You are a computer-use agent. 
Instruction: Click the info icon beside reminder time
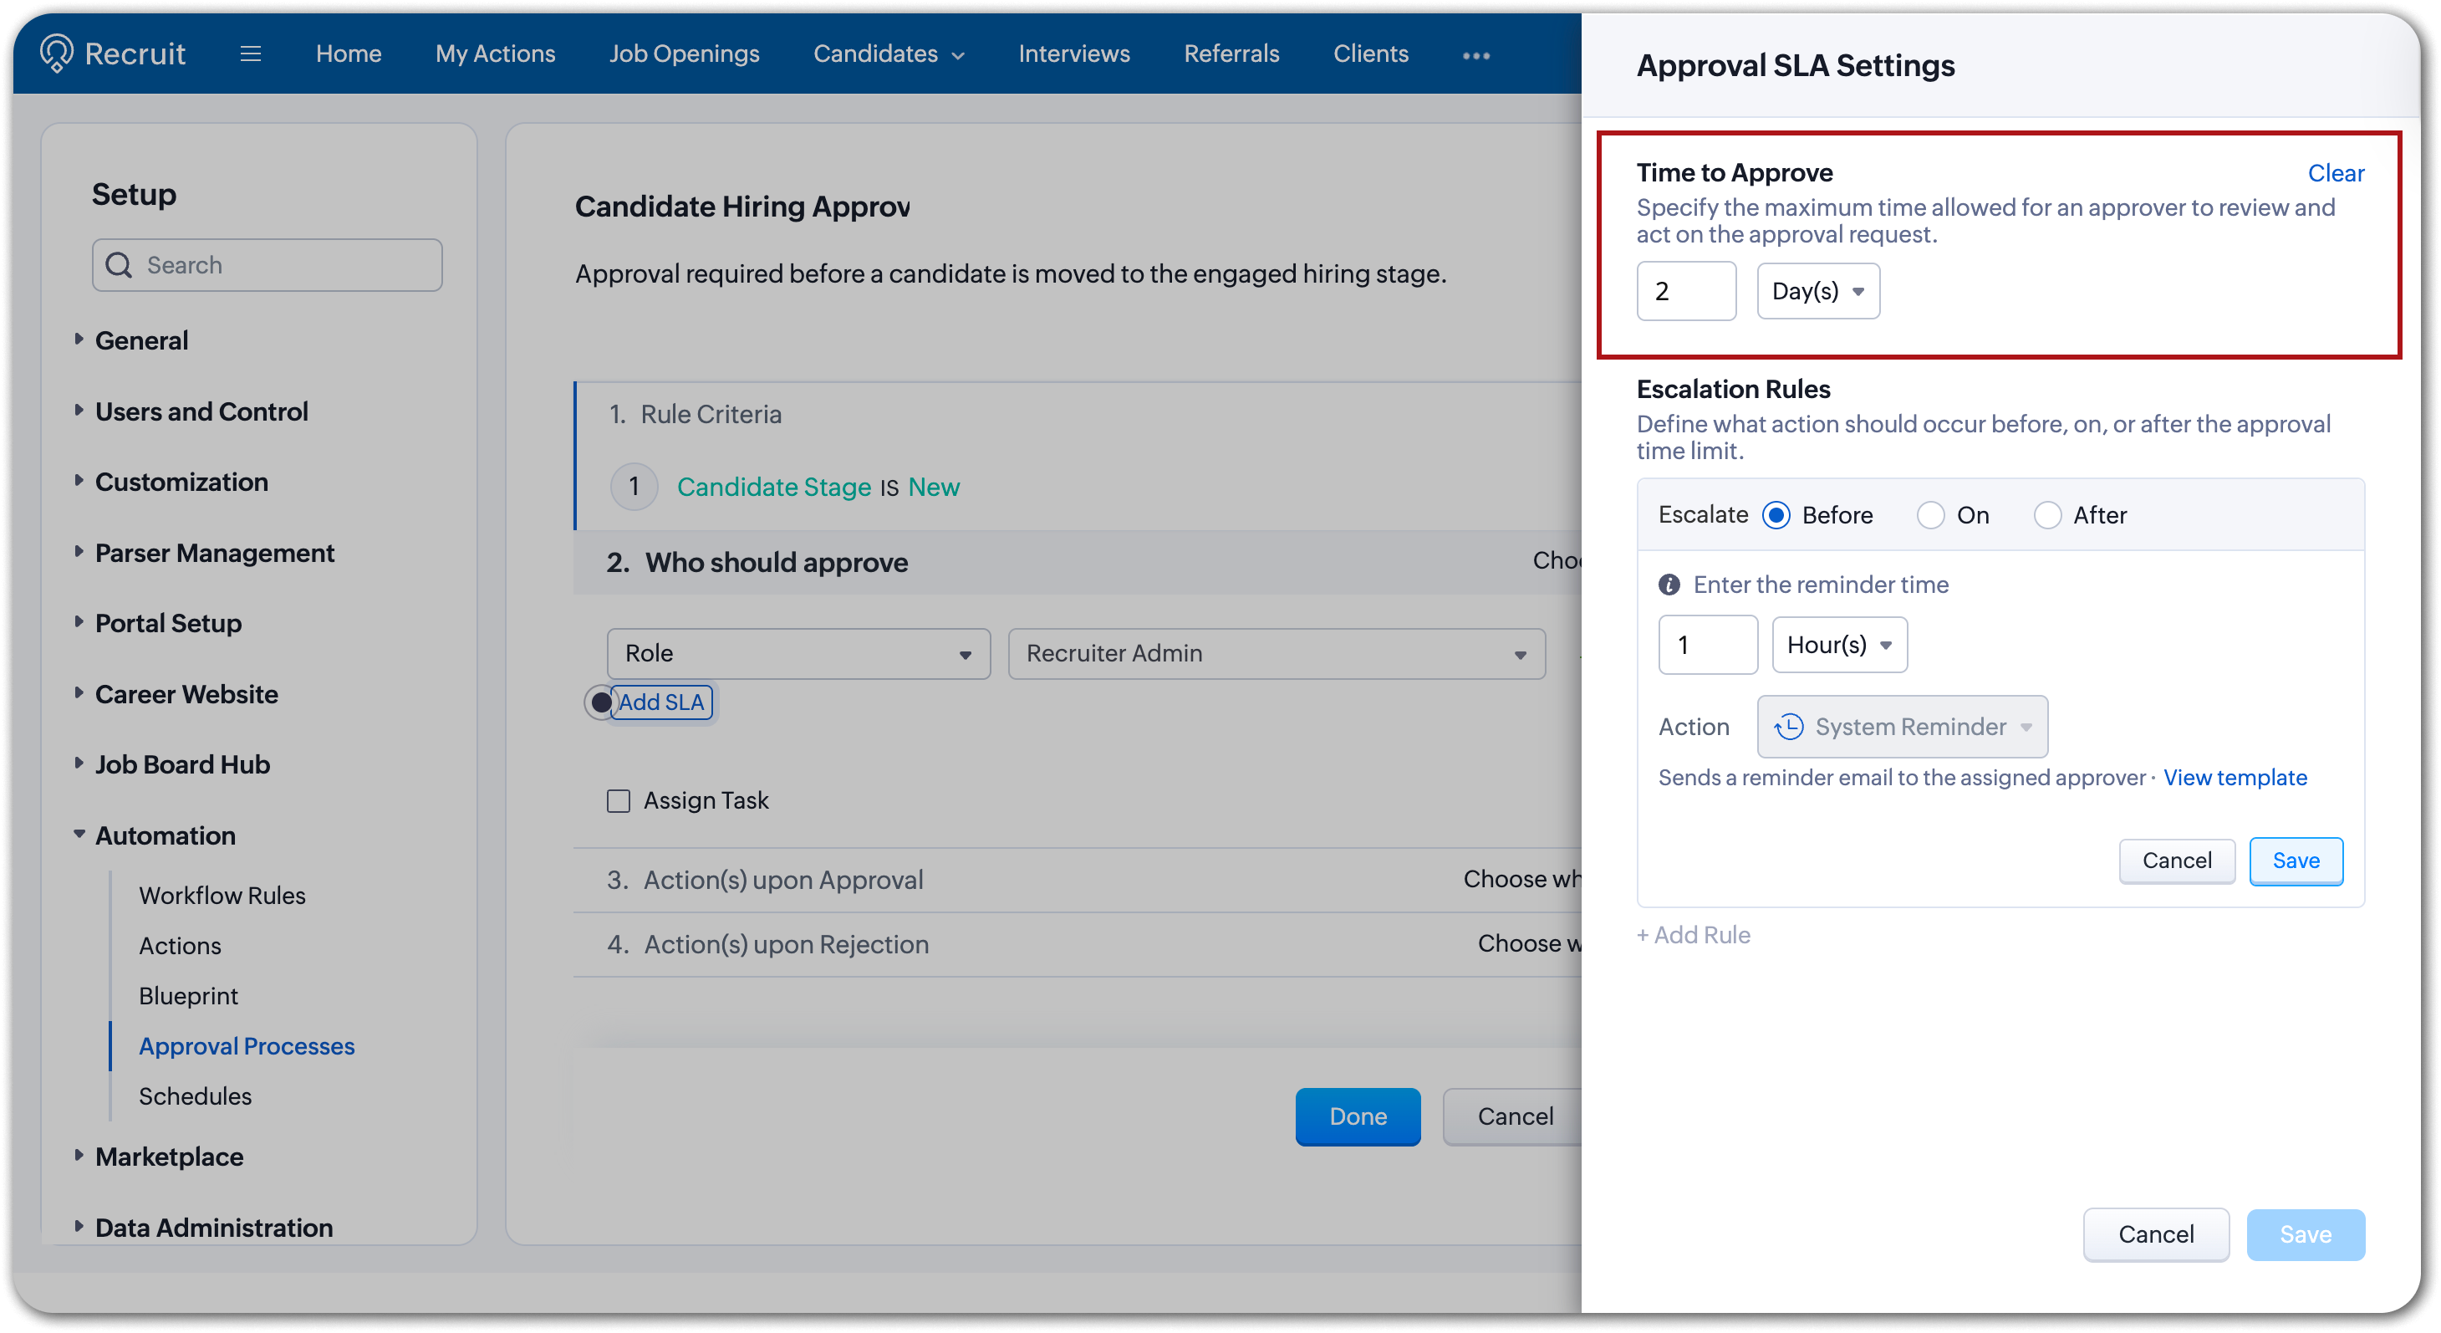[1669, 585]
